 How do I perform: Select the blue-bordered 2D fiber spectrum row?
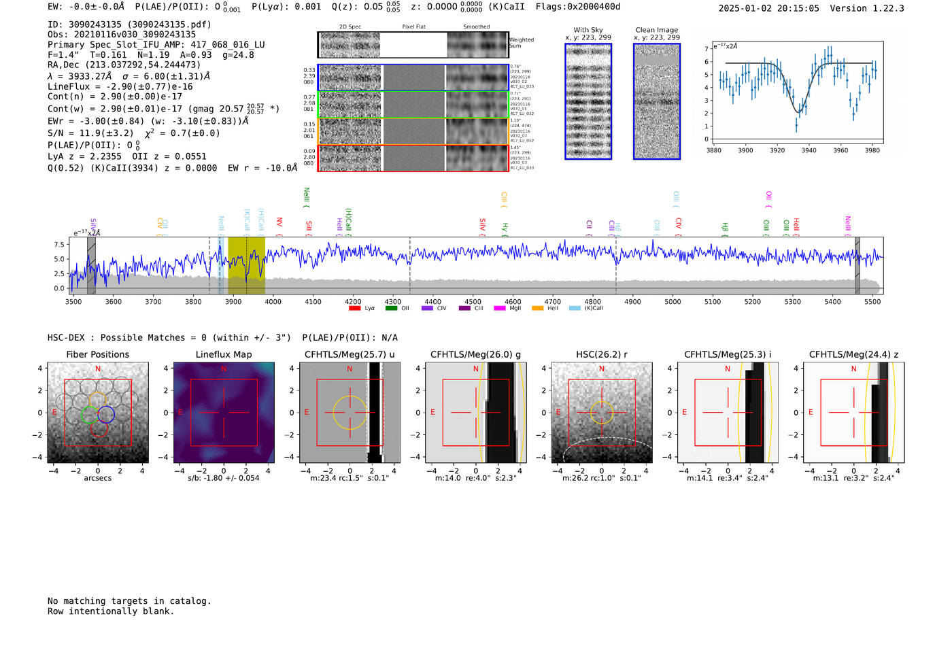click(x=413, y=78)
